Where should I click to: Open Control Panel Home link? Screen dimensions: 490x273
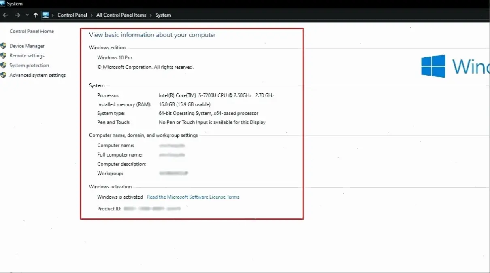click(x=32, y=31)
